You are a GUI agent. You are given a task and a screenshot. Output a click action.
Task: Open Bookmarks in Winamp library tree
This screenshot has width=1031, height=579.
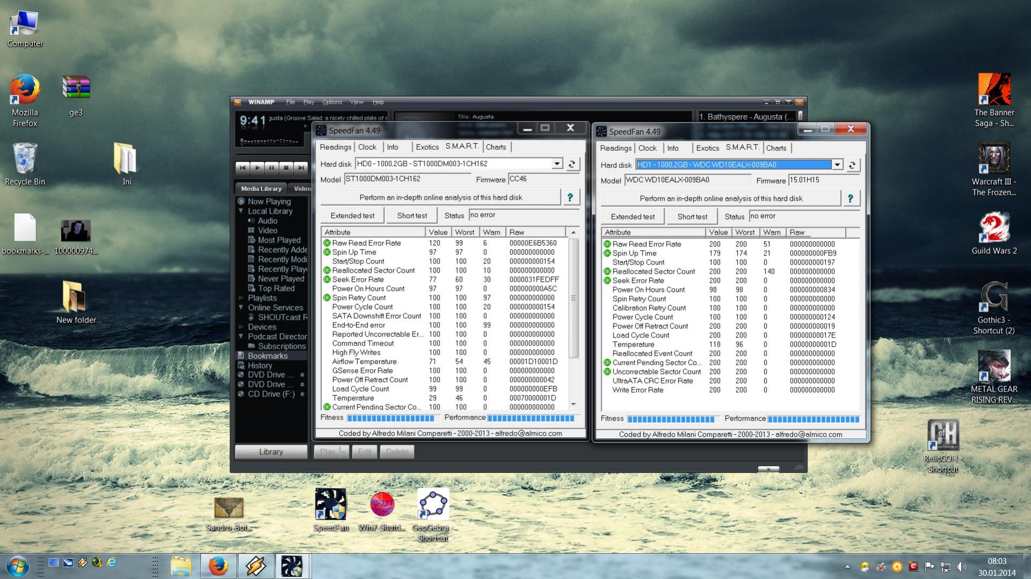click(268, 356)
